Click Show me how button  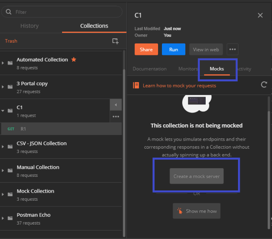click(196, 211)
